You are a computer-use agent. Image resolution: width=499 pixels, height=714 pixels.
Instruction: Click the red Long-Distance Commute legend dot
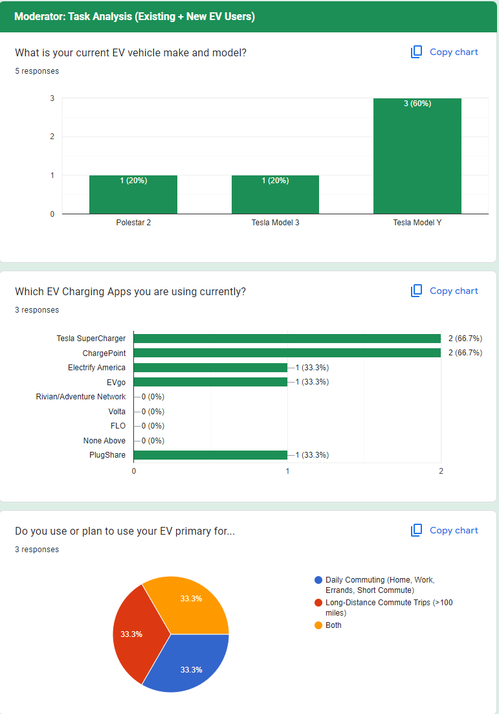318,603
